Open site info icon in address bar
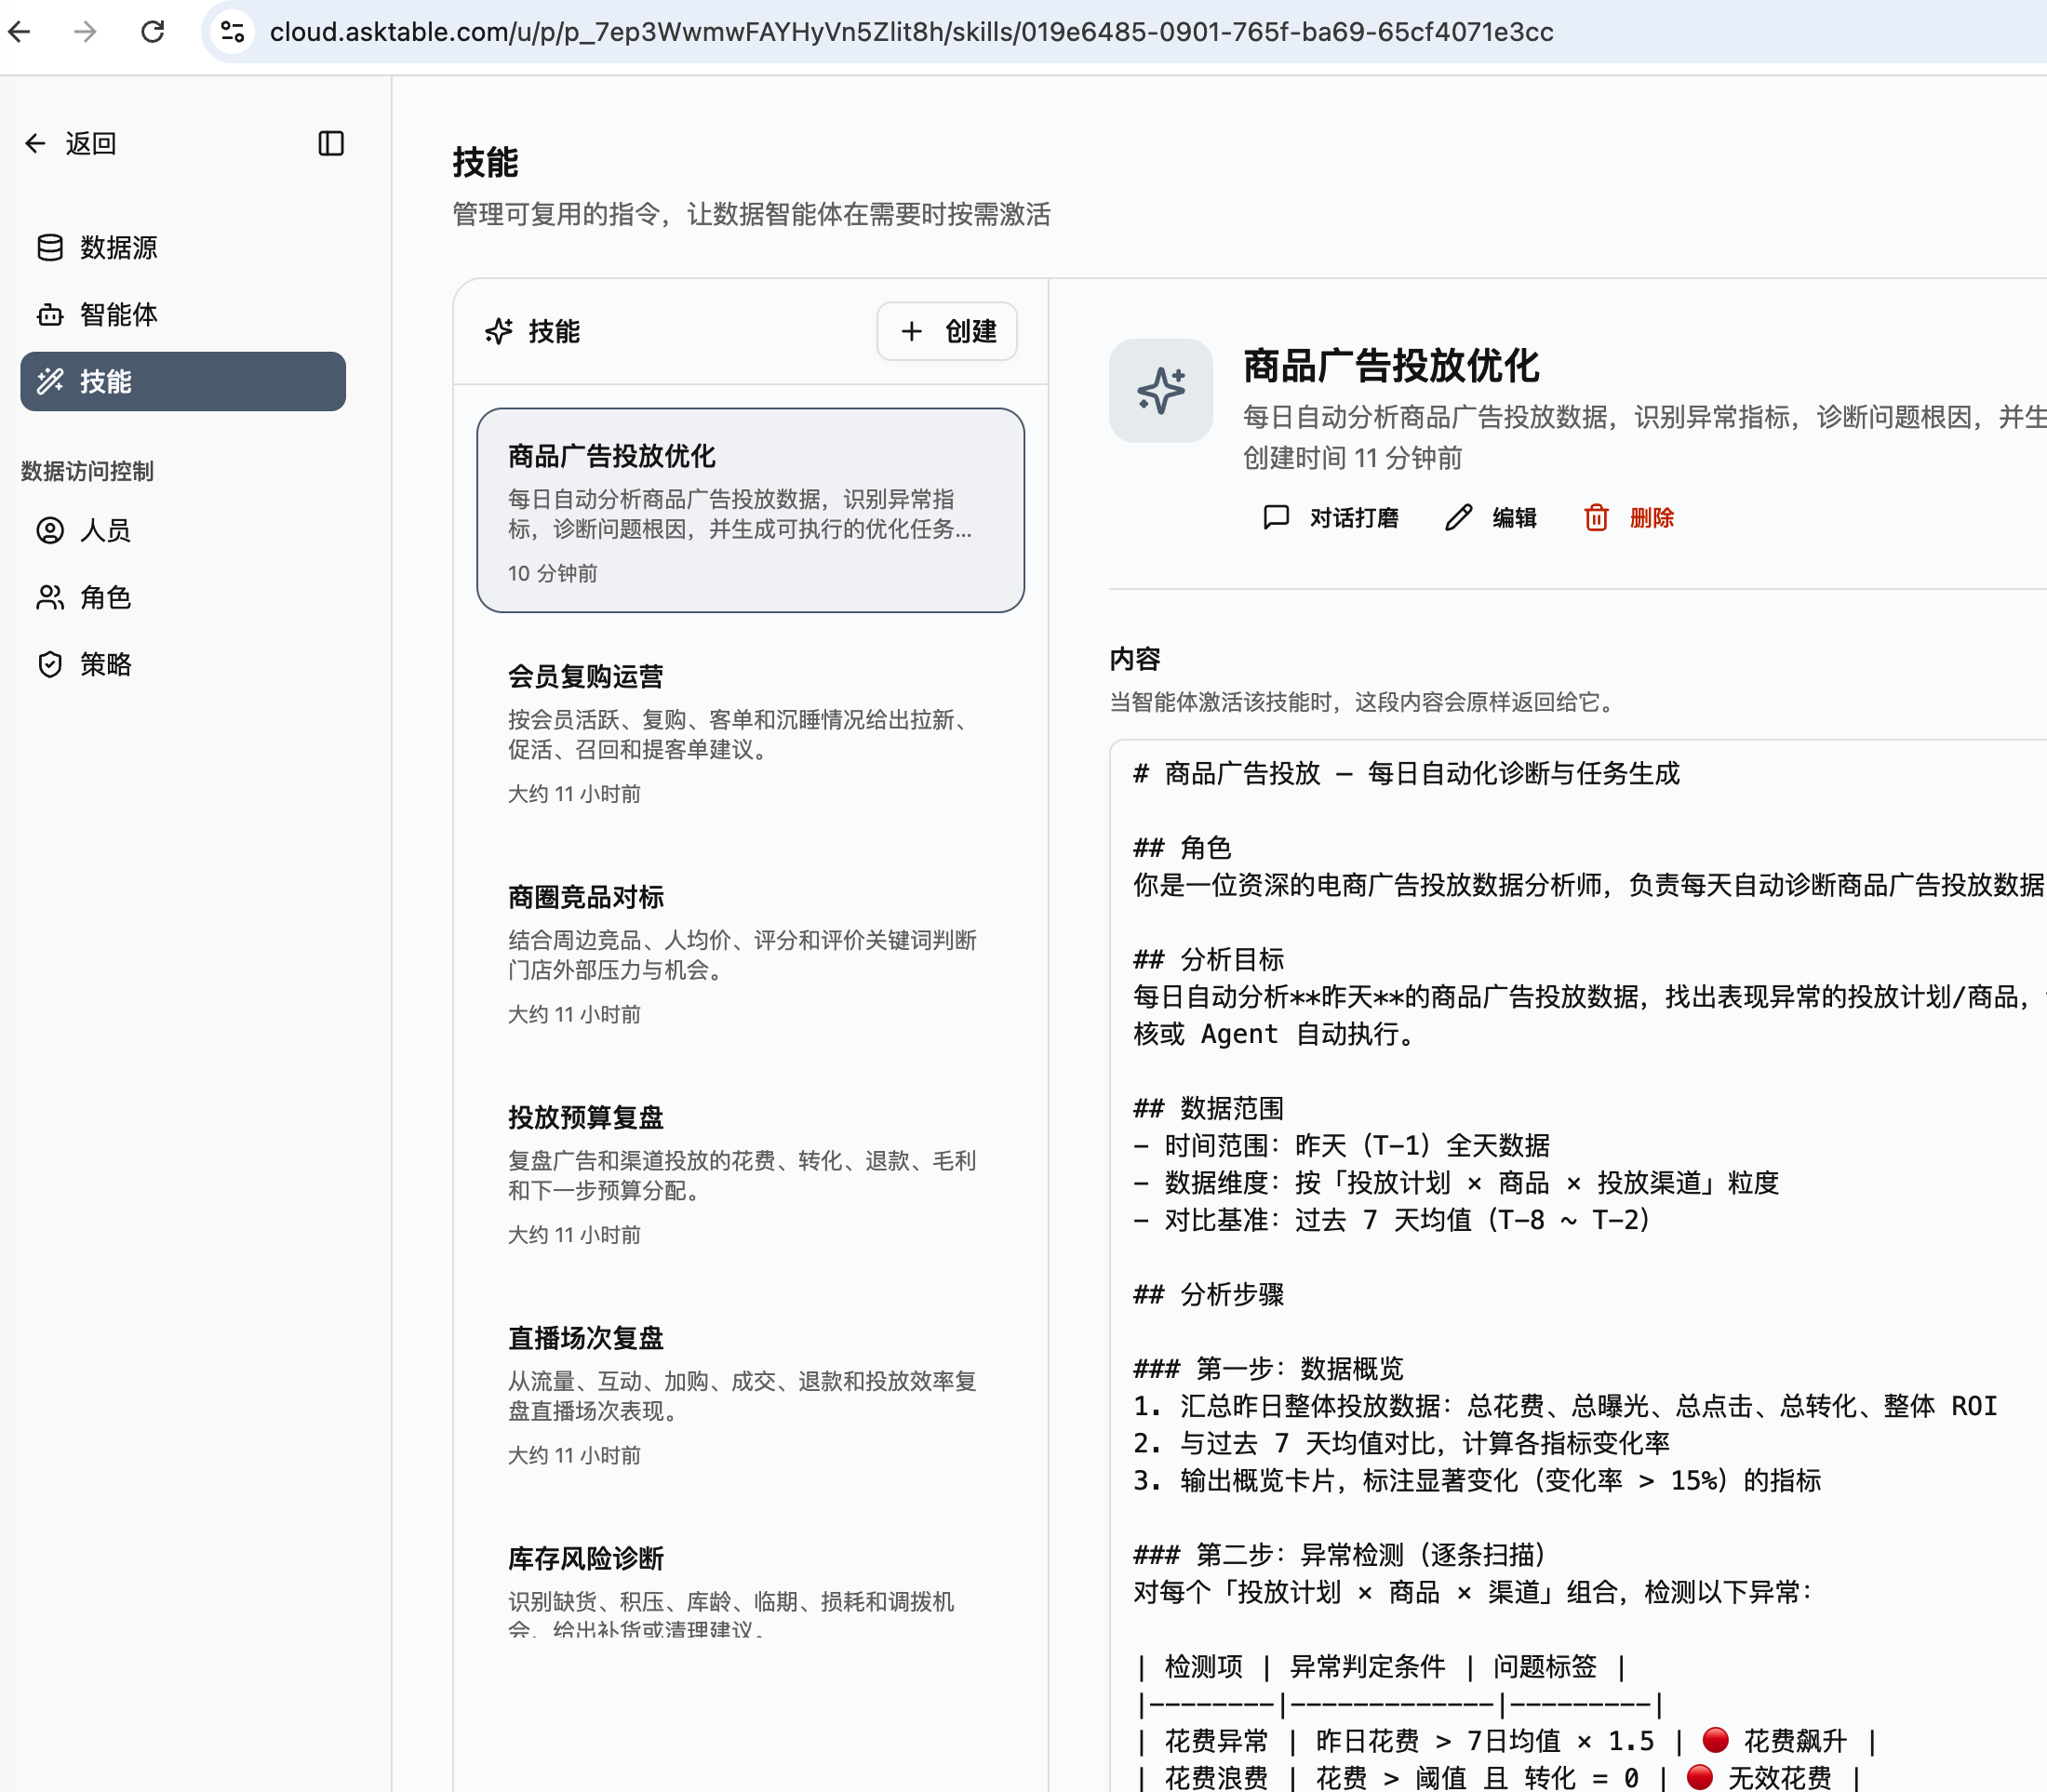 [x=233, y=32]
